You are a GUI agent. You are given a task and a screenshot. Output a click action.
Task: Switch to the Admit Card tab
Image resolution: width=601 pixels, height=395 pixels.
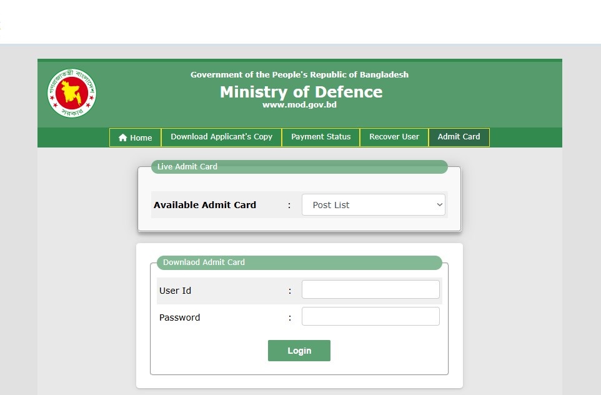[x=459, y=137]
